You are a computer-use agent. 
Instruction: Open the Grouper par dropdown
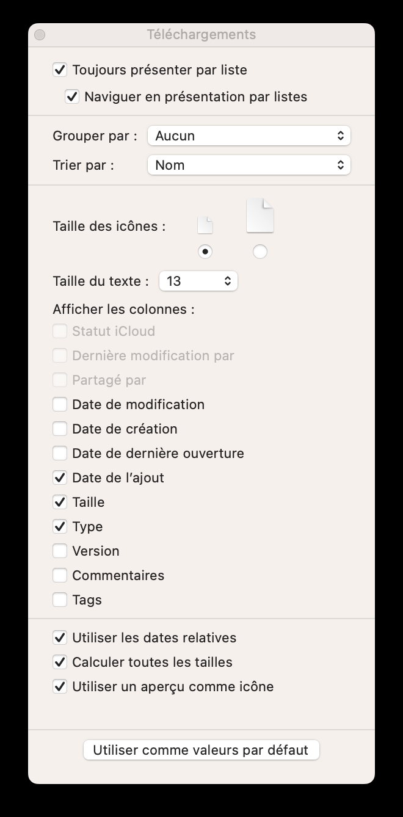[249, 136]
